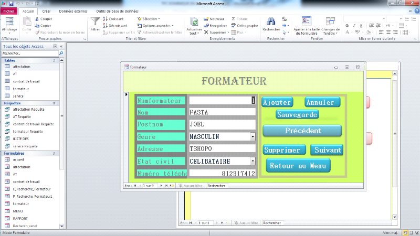Open the Genre combo box dropdown
The width and height of the screenshot is (420, 236).
[x=253, y=137]
